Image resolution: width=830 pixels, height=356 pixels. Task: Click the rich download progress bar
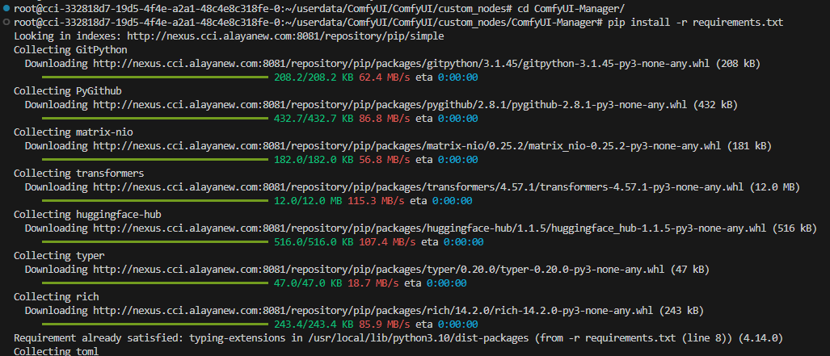click(155, 325)
